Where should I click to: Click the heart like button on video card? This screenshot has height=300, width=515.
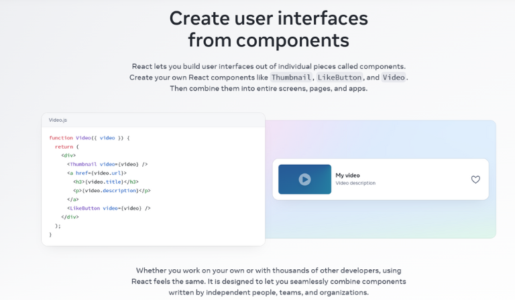(475, 179)
